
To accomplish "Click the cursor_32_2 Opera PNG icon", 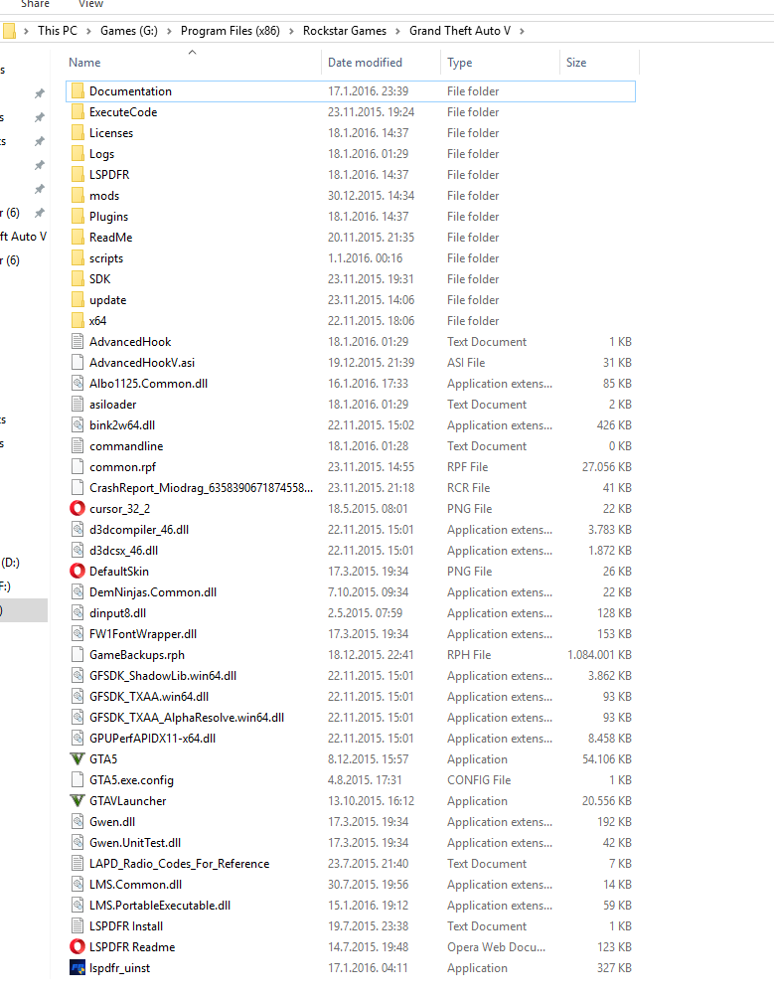I will pos(77,509).
